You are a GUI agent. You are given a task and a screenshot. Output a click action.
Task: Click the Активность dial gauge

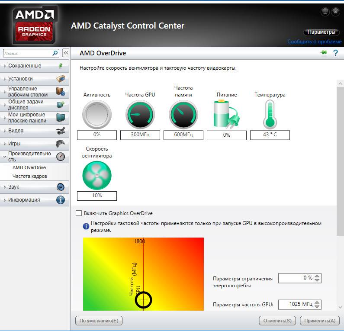[x=97, y=115]
